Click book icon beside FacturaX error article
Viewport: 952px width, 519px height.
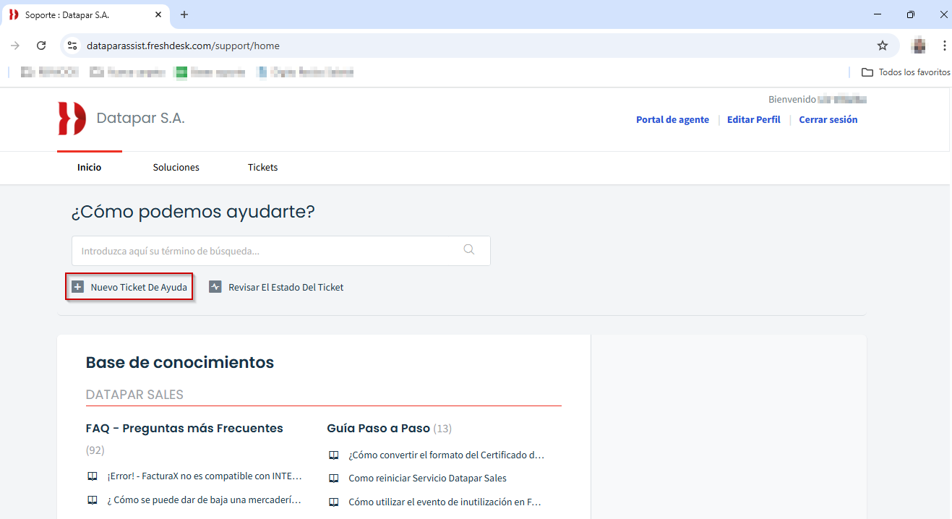coord(92,476)
